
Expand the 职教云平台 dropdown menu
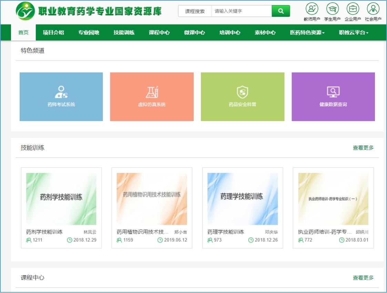[x=354, y=33]
